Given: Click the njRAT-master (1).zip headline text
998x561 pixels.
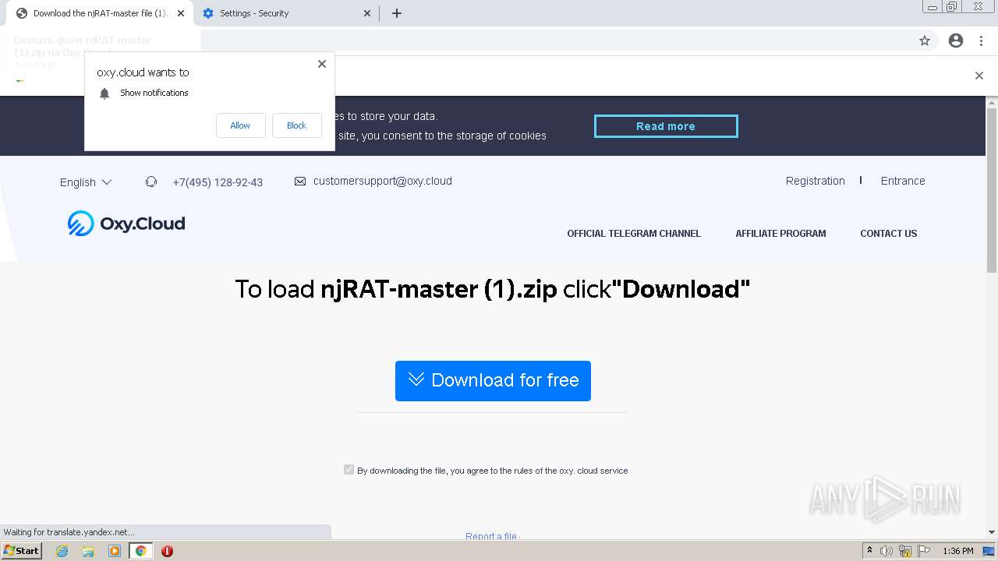Looking at the screenshot, I should (439, 289).
